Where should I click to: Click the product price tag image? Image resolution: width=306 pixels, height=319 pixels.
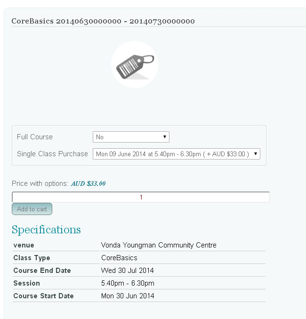tap(135, 64)
